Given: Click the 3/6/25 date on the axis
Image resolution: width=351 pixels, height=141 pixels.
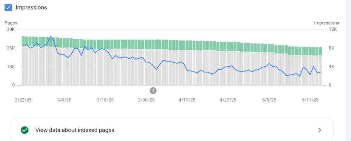Looking at the screenshot, I should coord(64,100).
